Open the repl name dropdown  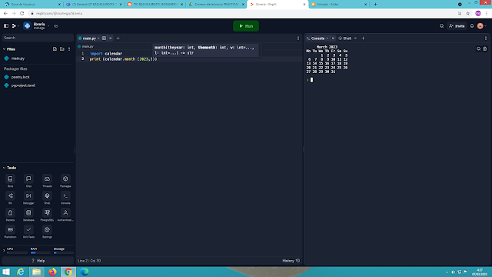pyautogui.click(x=48, y=26)
